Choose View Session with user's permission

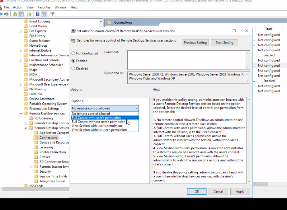tap(105, 126)
